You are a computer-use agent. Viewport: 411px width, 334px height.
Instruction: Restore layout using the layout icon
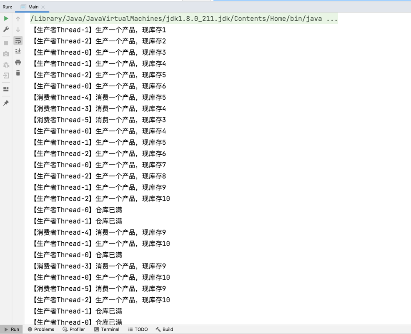tap(6, 89)
